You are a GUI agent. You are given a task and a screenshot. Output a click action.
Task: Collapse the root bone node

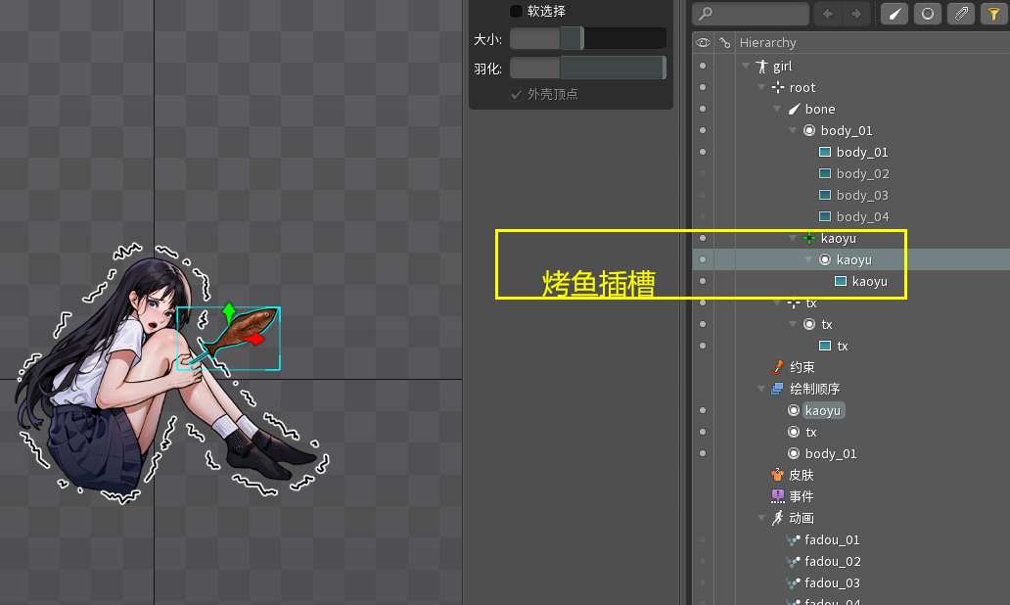762,88
